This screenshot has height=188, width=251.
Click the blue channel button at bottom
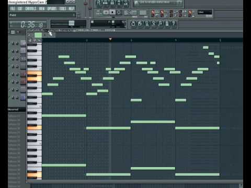pos(23,98)
